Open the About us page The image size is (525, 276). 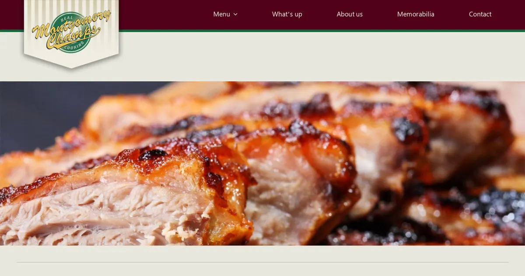tap(350, 14)
